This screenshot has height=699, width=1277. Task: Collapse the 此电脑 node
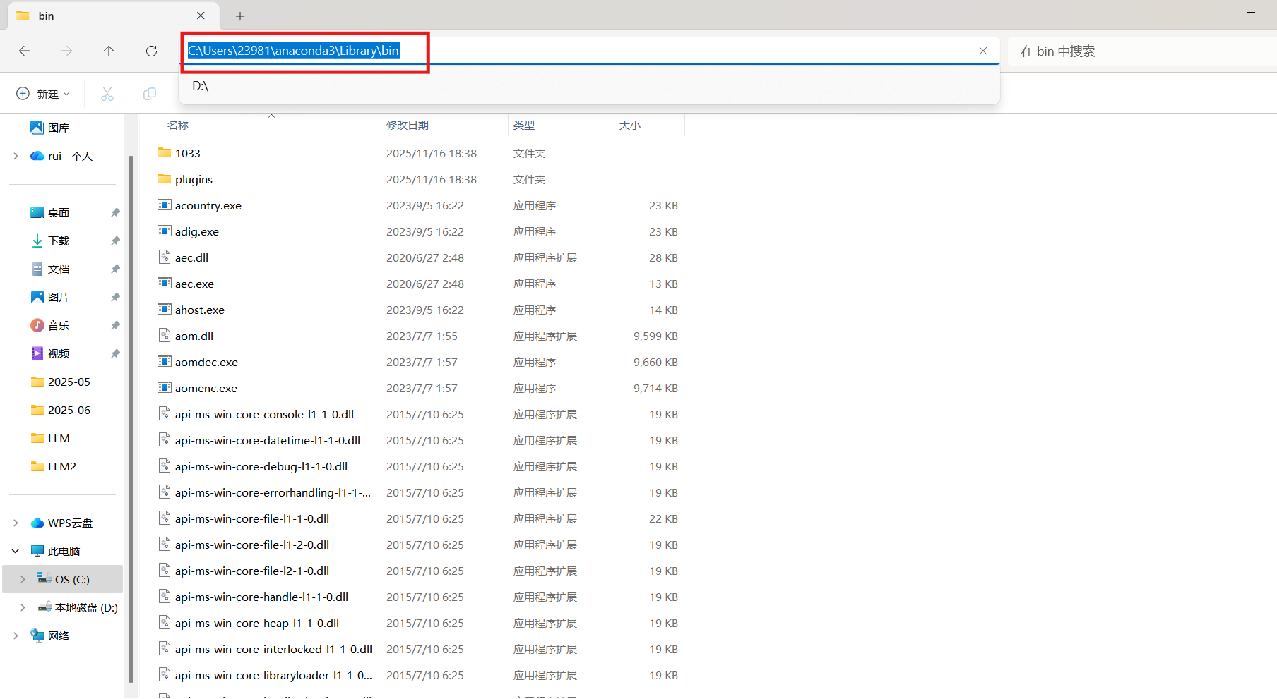pos(16,551)
